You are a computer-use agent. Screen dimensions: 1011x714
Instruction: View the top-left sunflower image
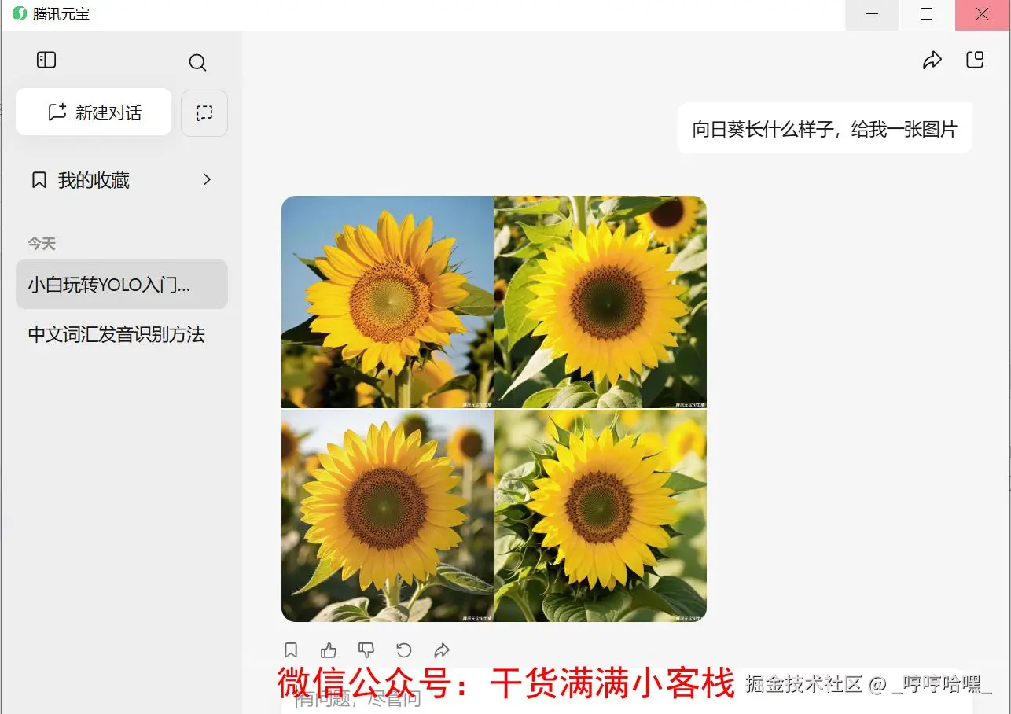tap(387, 301)
